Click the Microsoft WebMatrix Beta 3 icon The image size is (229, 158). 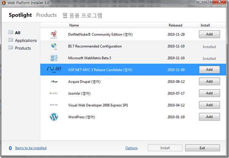[54, 58]
